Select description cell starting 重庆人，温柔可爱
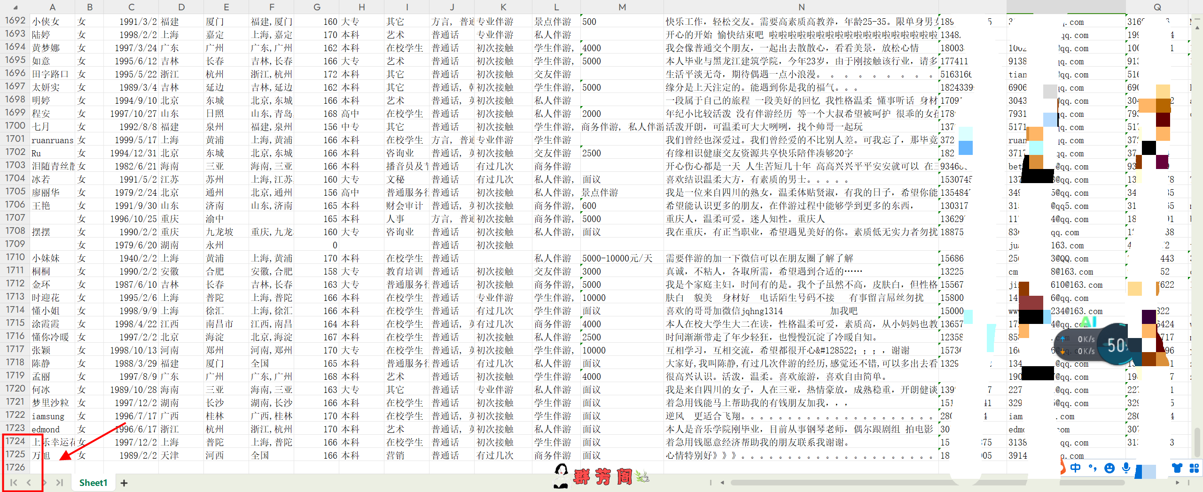Screen dimensions: 1203x492 [801, 219]
